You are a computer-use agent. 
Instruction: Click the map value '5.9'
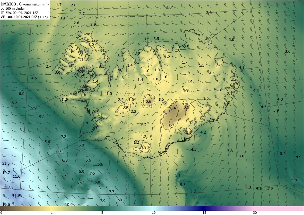click(34, 108)
